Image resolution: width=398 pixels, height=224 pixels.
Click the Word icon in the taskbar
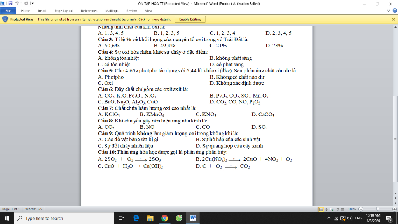[x=193, y=218]
